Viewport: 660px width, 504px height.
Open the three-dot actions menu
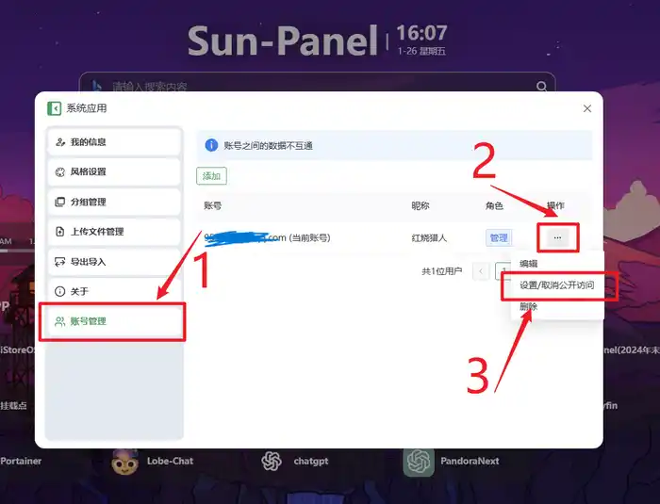click(x=557, y=237)
